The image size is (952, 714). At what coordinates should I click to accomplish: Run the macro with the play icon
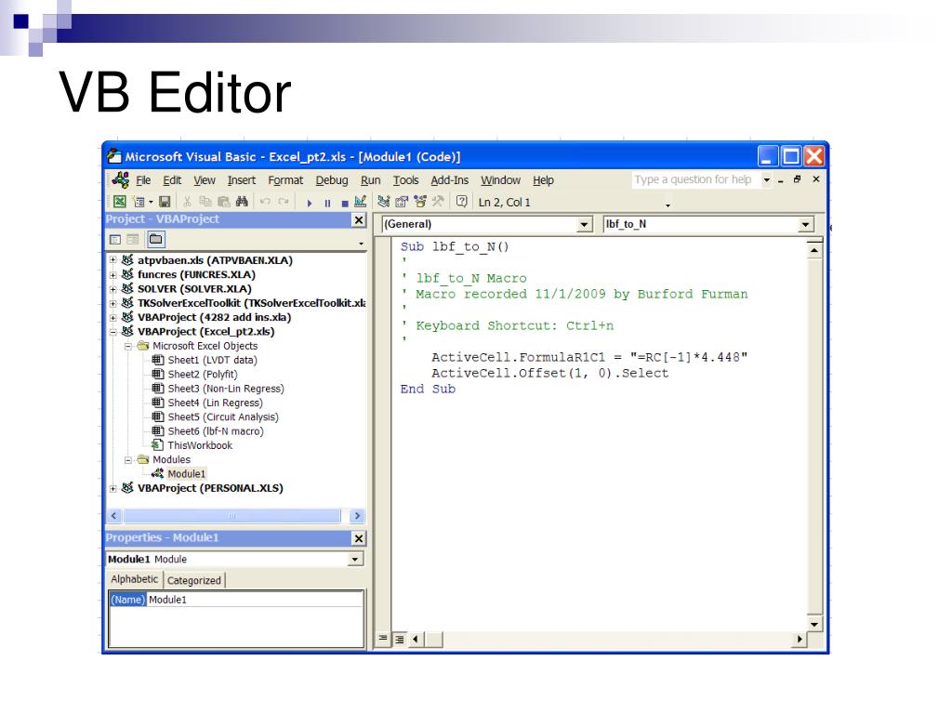[x=310, y=203]
